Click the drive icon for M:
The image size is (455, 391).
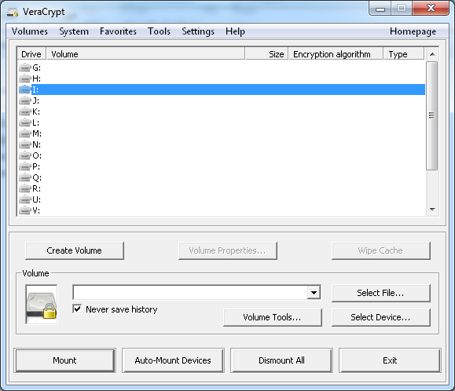pyautogui.click(x=25, y=133)
